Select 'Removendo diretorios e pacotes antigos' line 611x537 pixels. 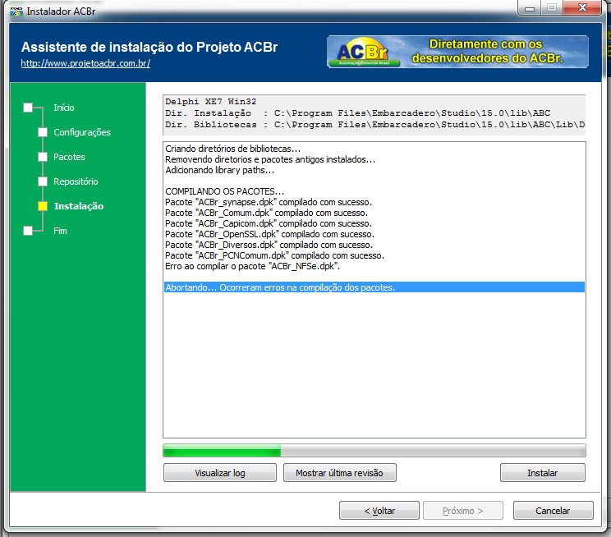270,159
